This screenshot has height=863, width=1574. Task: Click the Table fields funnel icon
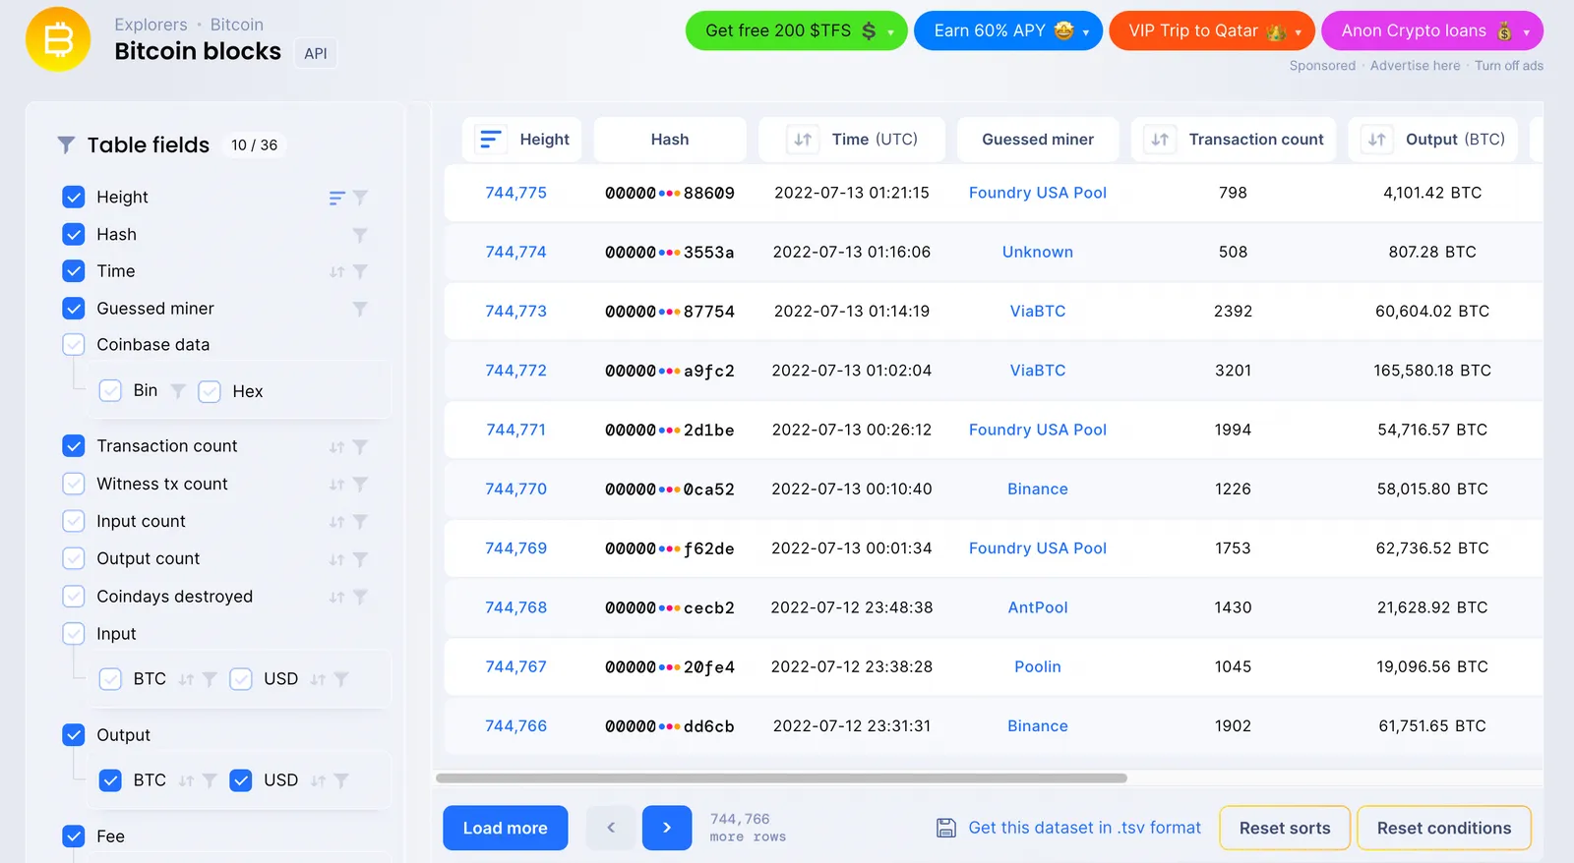66,145
